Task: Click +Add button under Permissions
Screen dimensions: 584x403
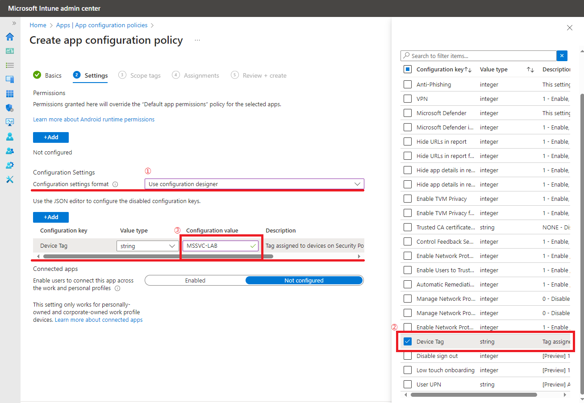Action: click(x=51, y=137)
